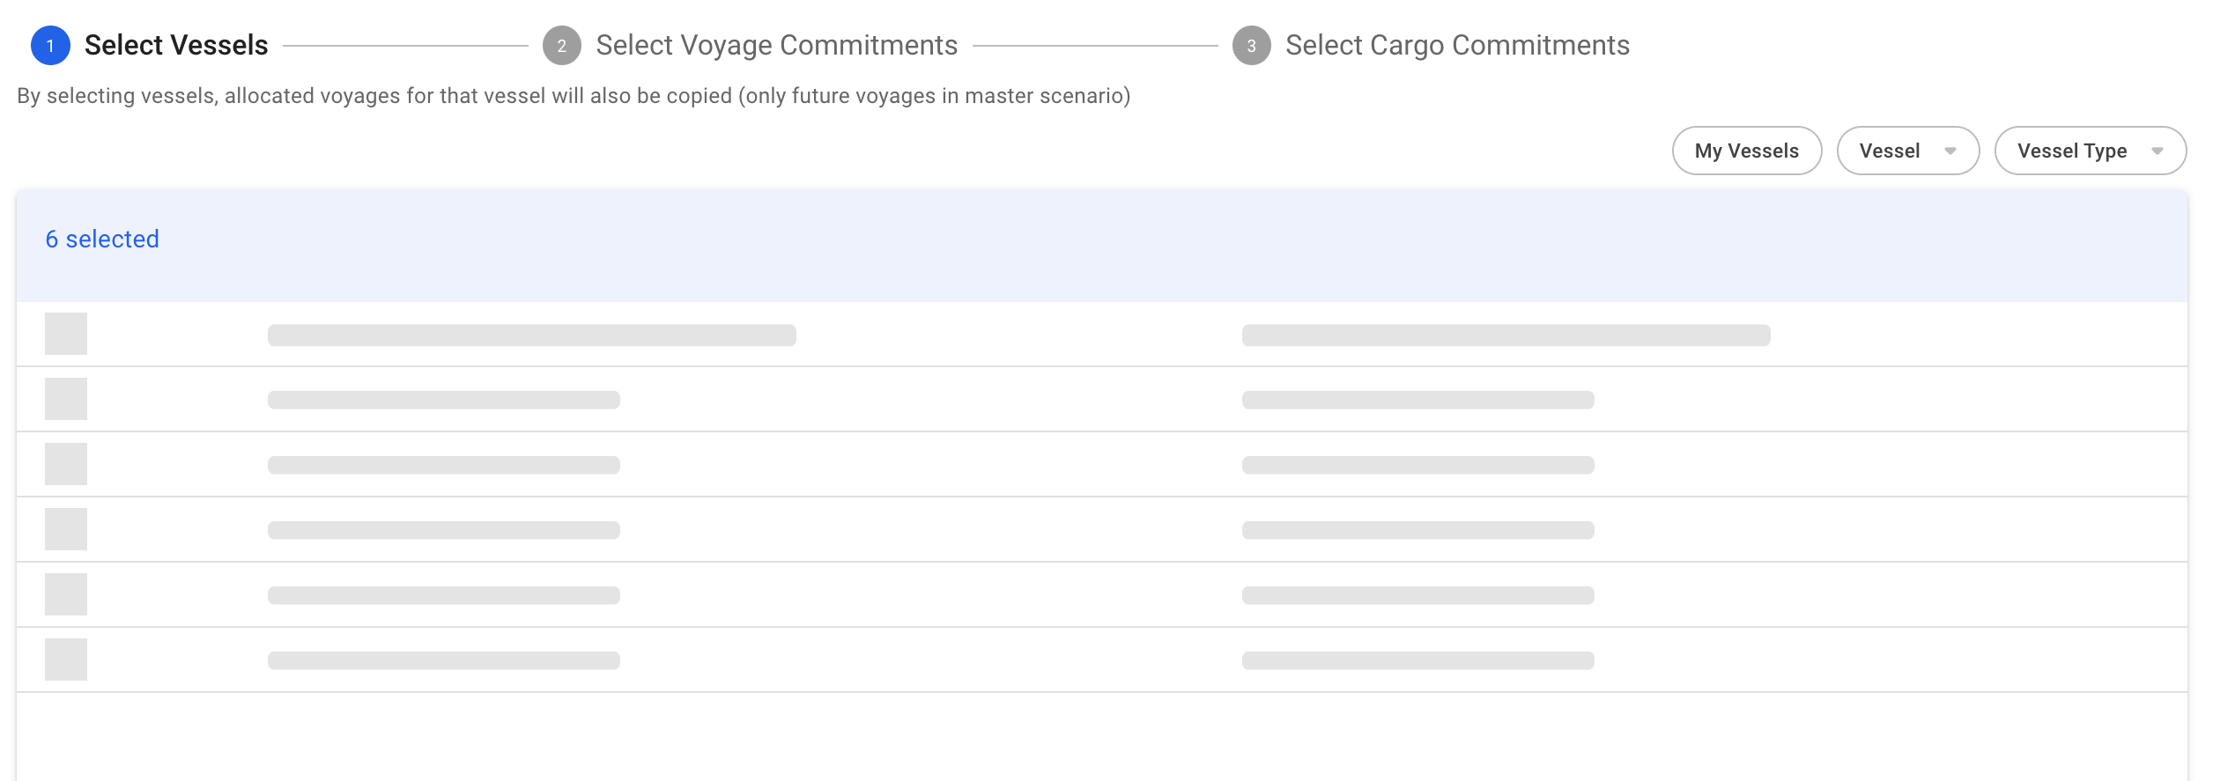The height and width of the screenshot is (781, 2213).
Task: Filter by My Vessels
Action: pyautogui.click(x=1746, y=151)
